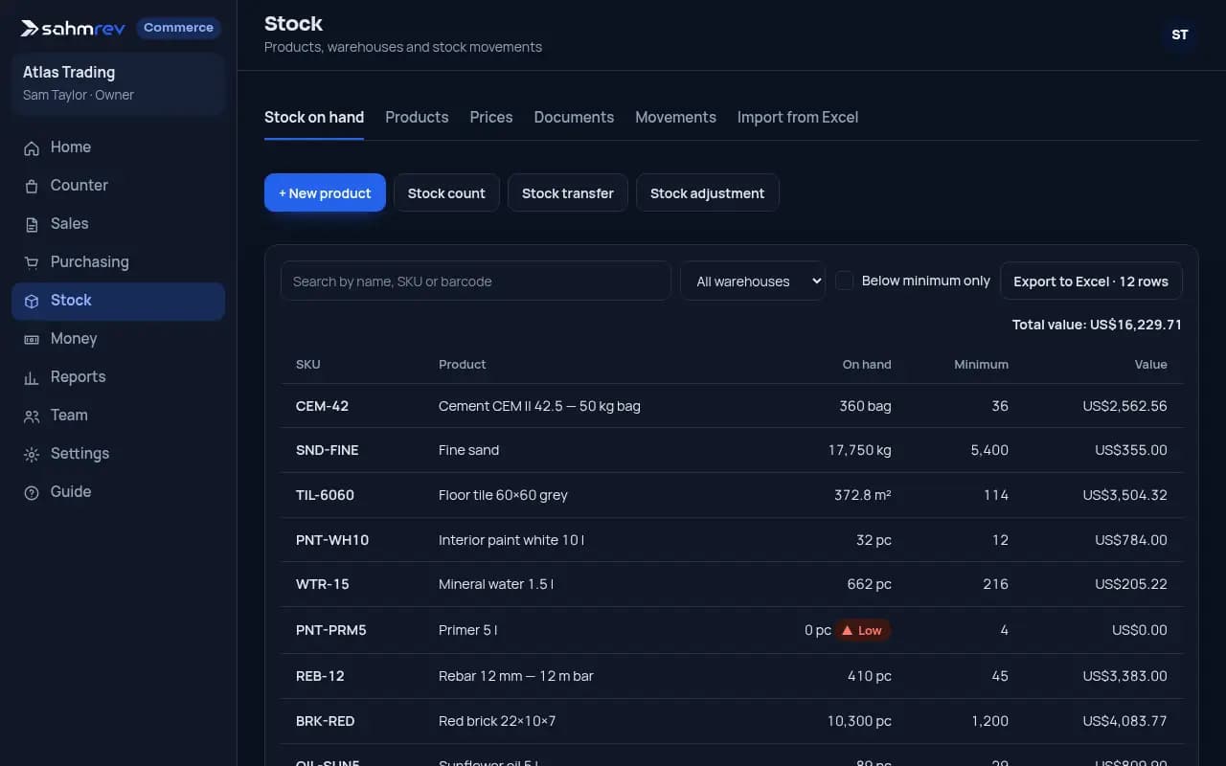This screenshot has width=1226, height=766.
Task: Select the CEM-42 SKU cell
Action: 322,406
